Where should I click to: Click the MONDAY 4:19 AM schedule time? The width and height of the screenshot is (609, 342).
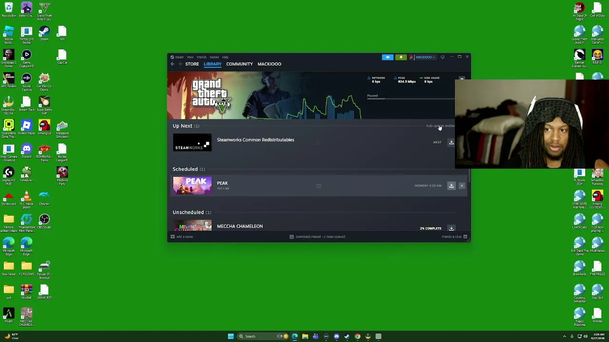tap(428, 186)
